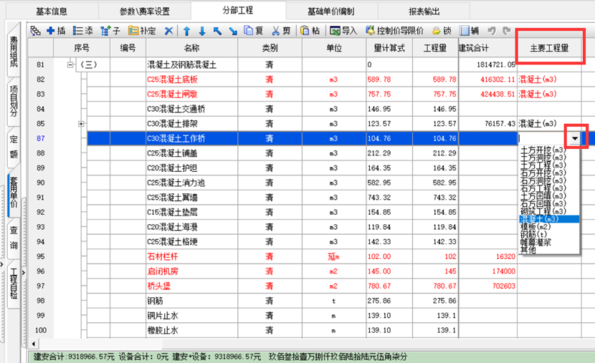Switch to the 参数\费率设置 tab

pyautogui.click(x=145, y=11)
